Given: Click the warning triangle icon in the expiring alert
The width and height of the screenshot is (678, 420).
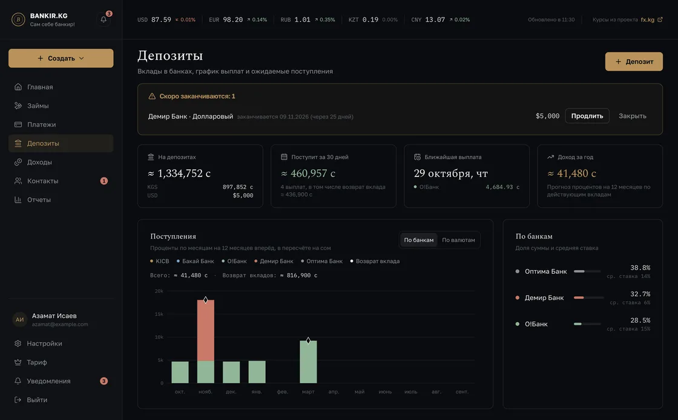Looking at the screenshot, I should tap(152, 96).
